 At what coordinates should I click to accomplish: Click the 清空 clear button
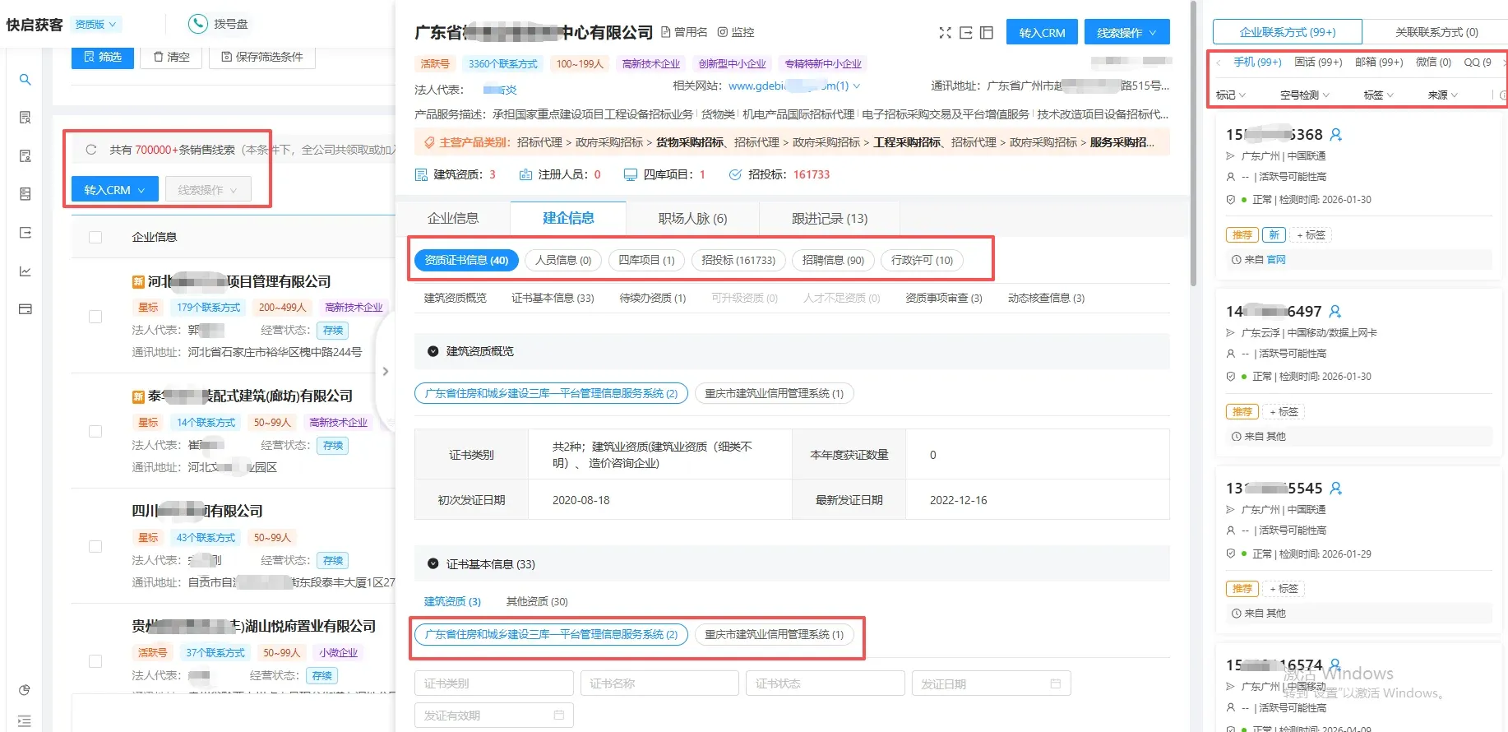click(171, 57)
